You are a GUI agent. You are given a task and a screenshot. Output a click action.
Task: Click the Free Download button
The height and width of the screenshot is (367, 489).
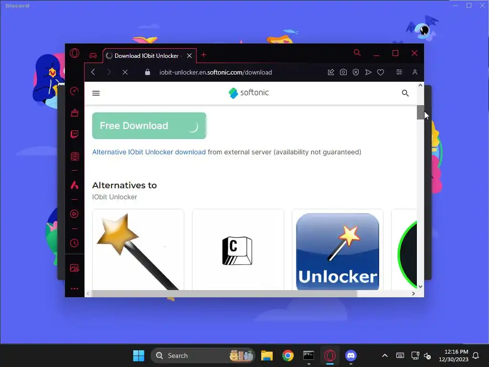tap(149, 126)
